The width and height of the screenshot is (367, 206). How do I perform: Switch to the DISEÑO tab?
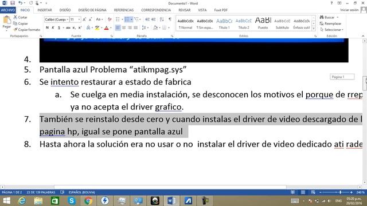click(x=65, y=10)
